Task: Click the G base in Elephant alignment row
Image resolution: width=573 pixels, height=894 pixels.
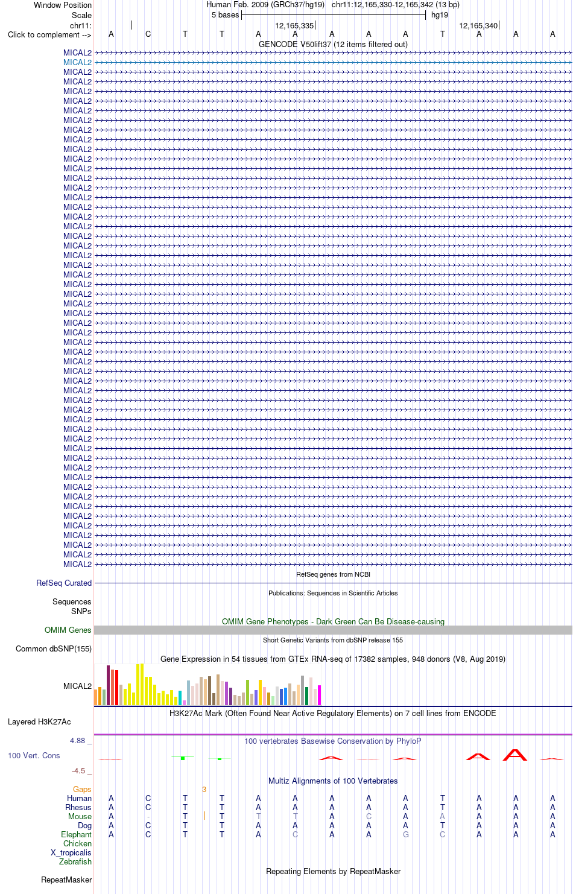Action: click(406, 834)
